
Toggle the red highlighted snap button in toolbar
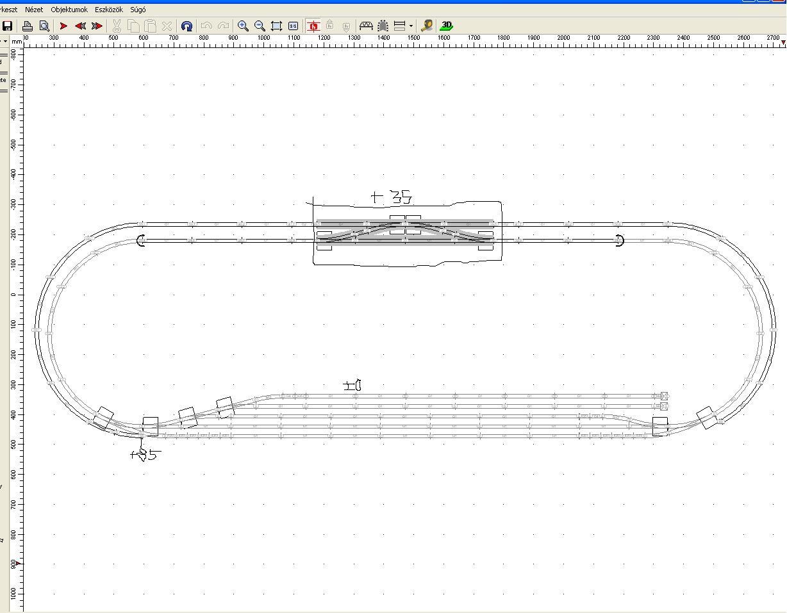pos(313,26)
